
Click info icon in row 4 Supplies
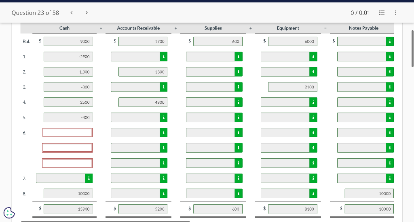tap(239, 102)
